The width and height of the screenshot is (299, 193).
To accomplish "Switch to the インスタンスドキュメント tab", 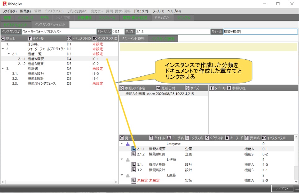I will (50, 25).
